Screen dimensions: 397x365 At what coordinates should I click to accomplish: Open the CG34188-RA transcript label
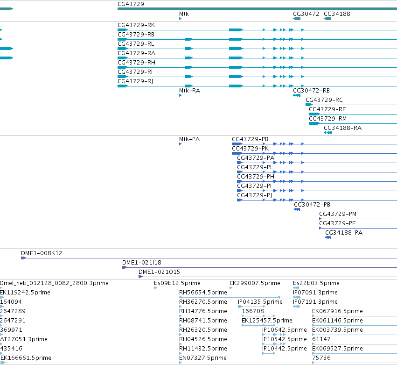342,128
